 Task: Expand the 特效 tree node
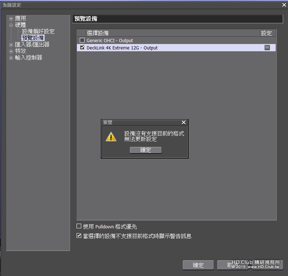[x=11, y=51]
